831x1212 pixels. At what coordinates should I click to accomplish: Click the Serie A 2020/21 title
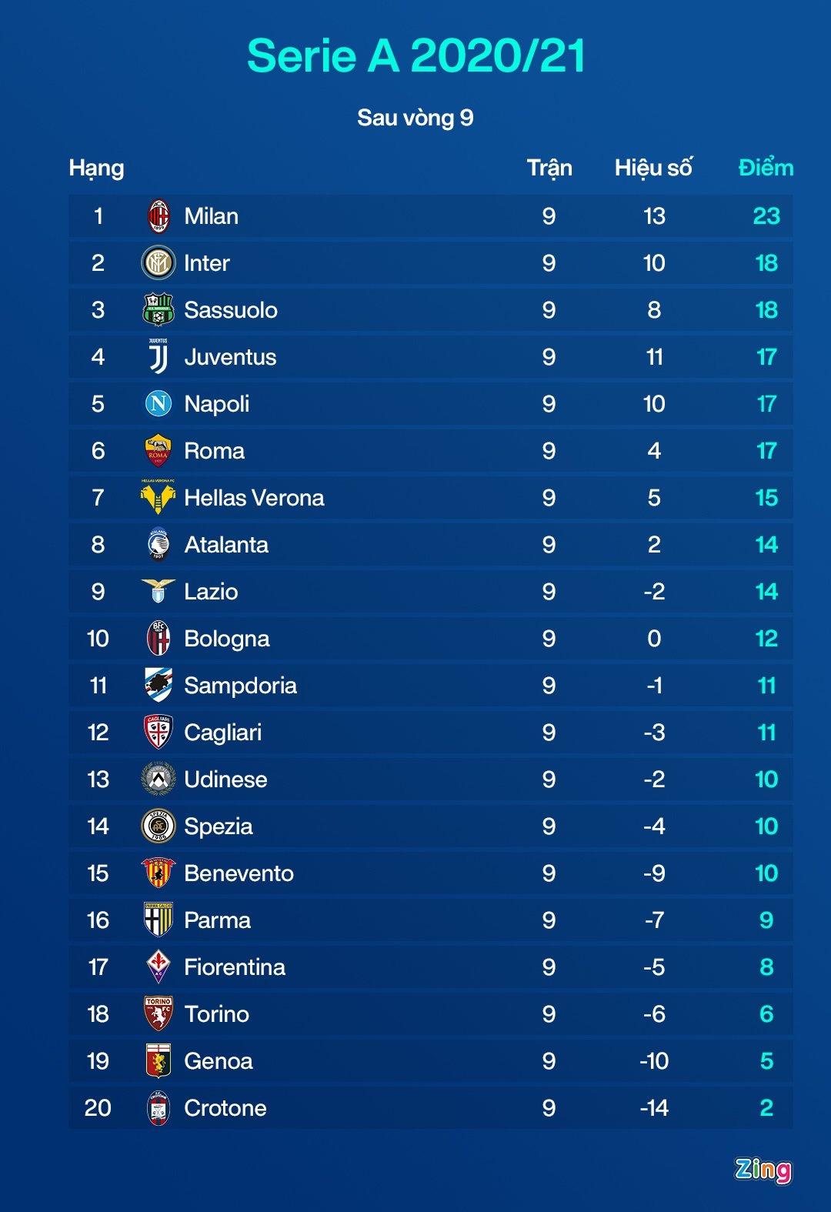[x=415, y=56]
